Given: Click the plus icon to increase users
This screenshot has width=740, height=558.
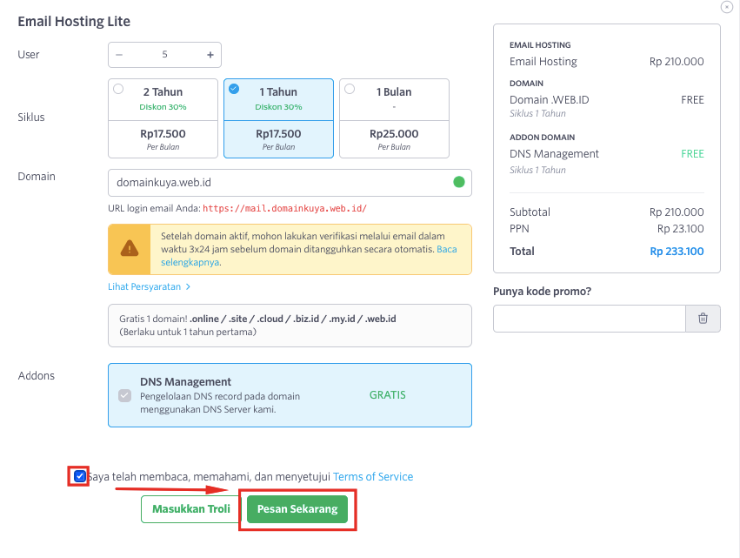Looking at the screenshot, I should pyautogui.click(x=210, y=55).
